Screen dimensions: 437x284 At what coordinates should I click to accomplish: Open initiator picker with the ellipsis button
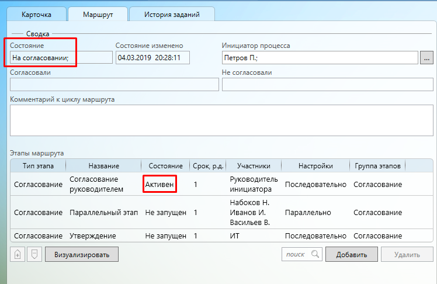click(426, 57)
